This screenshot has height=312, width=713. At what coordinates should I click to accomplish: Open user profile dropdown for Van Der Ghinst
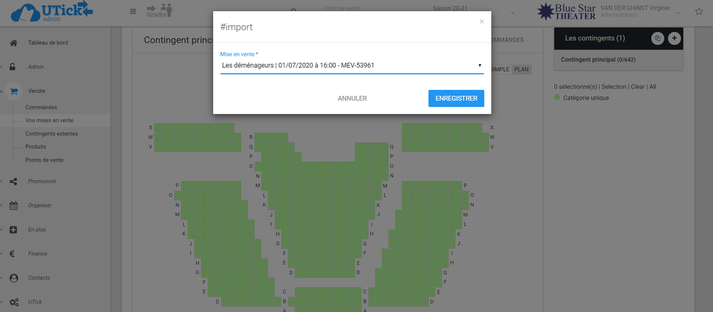pos(679,12)
